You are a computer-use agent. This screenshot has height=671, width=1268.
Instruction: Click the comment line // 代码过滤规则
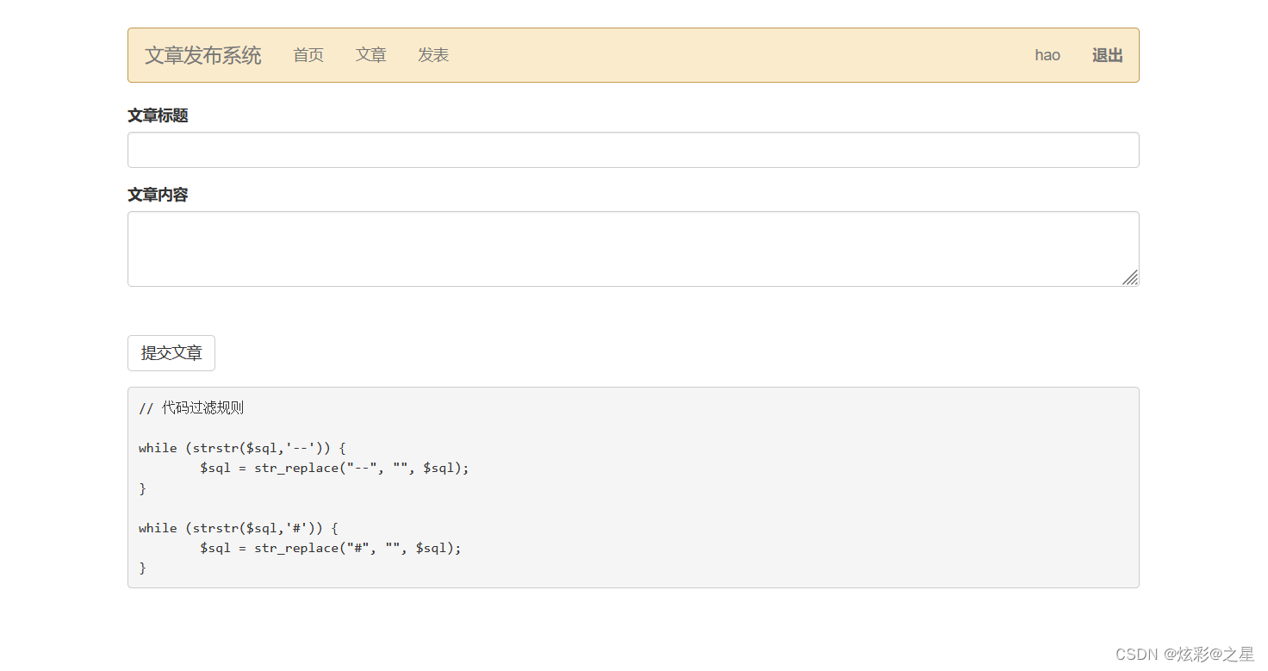click(x=191, y=408)
